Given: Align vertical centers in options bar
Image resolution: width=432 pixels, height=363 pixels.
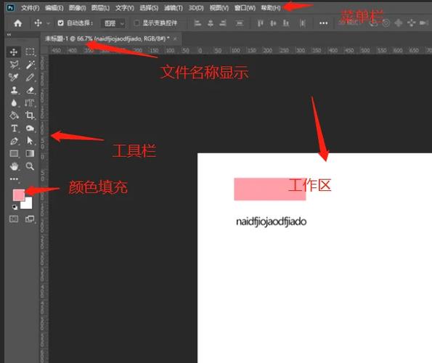Looking at the screenshot, I should [273, 23].
